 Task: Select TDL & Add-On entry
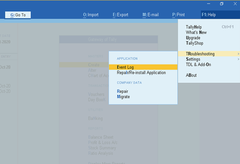[x=198, y=65]
